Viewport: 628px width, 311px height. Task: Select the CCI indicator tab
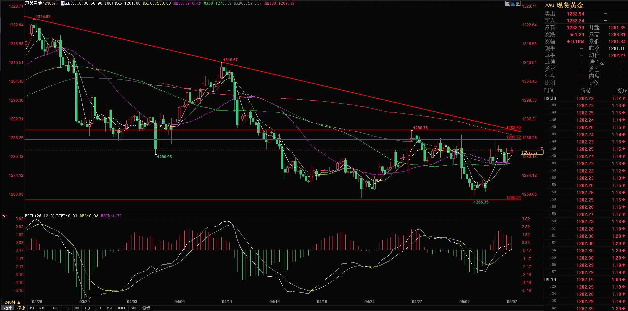tap(67, 308)
